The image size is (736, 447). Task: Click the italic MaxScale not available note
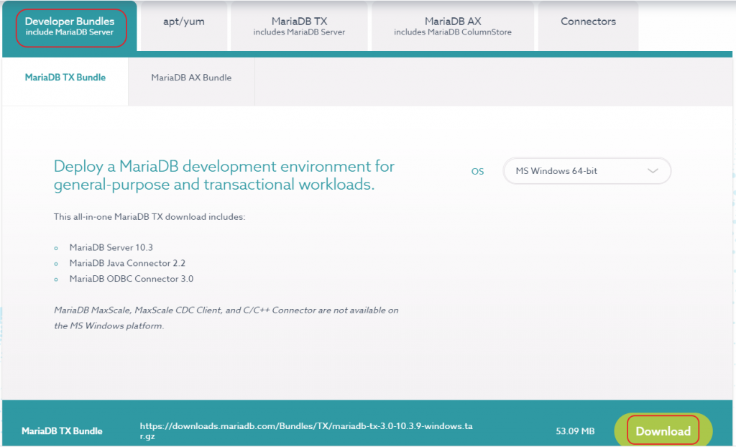pos(226,318)
